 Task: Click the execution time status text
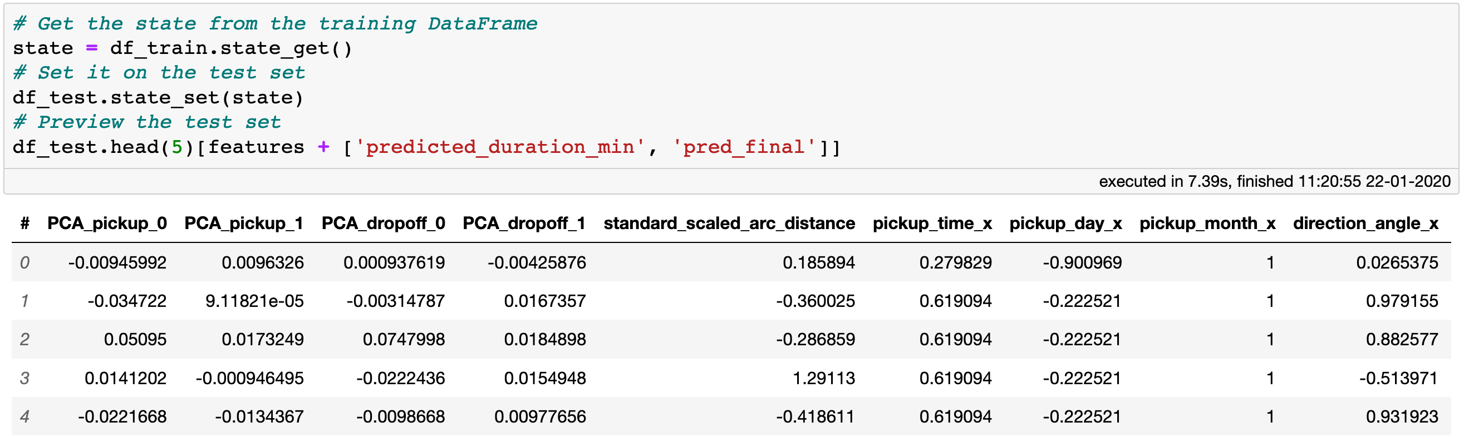point(1274,182)
